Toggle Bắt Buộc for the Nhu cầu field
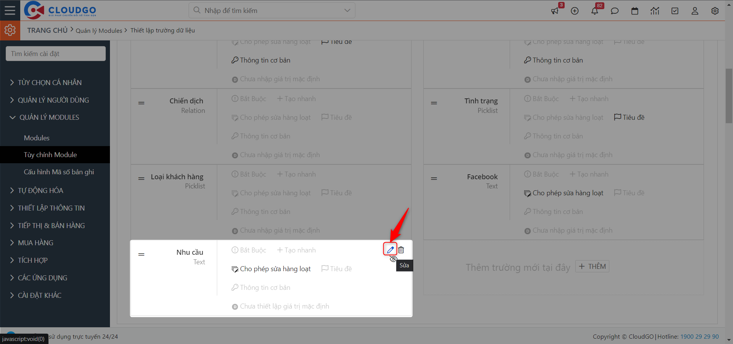Viewport: 733px width, 344px height. point(249,250)
